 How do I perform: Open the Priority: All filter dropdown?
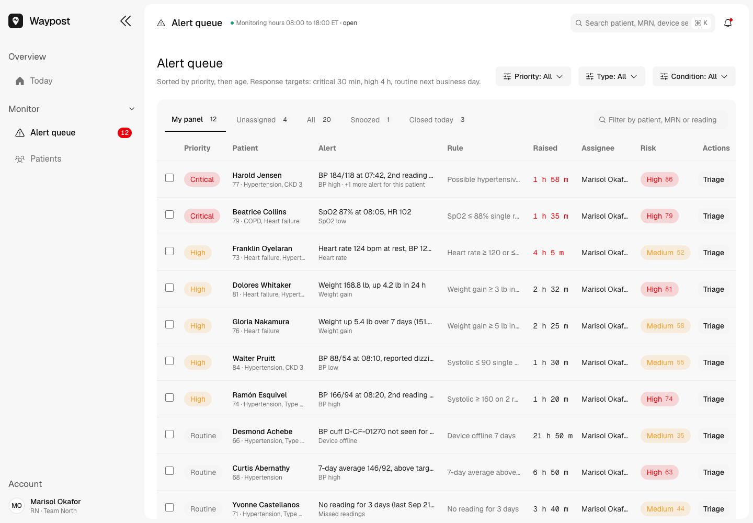[533, 76]
